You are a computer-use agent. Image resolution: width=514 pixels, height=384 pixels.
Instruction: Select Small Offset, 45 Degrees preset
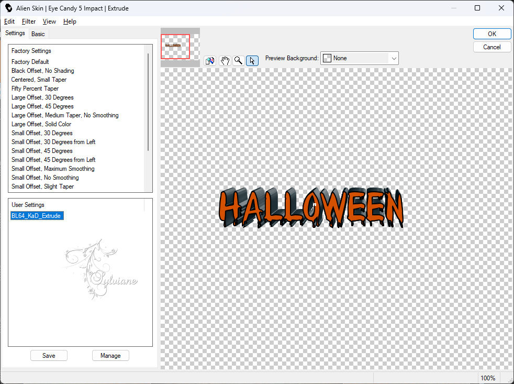tap(42, 151)
